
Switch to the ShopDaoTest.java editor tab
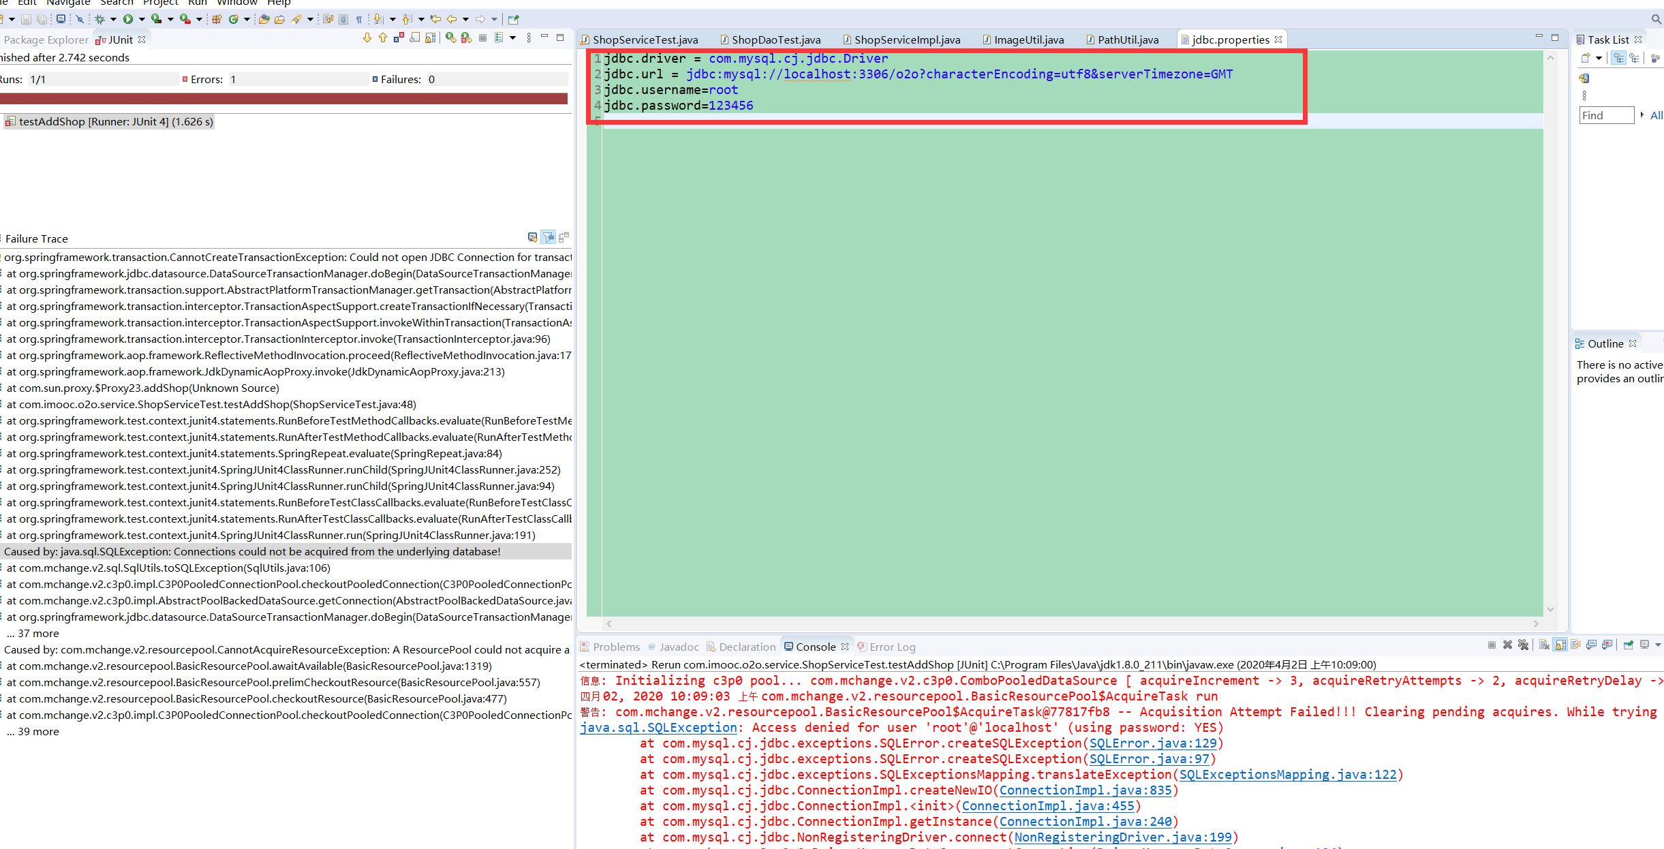pos(770,40)
